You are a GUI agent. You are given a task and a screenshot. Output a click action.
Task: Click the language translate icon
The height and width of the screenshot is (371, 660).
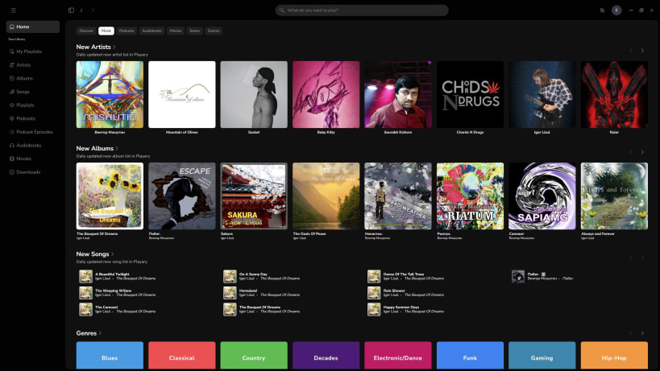point(602,10)
